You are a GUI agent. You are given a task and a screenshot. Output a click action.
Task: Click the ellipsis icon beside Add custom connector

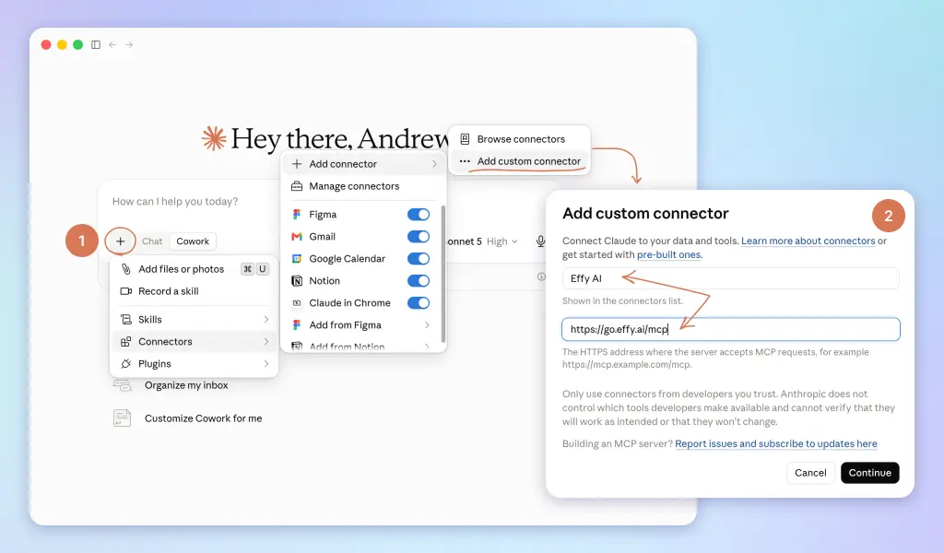click(x=465, y=161)
